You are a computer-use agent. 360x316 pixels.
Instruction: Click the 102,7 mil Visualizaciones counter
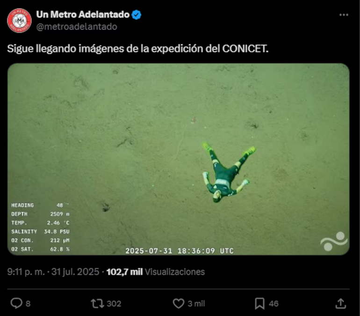(155, 272)
